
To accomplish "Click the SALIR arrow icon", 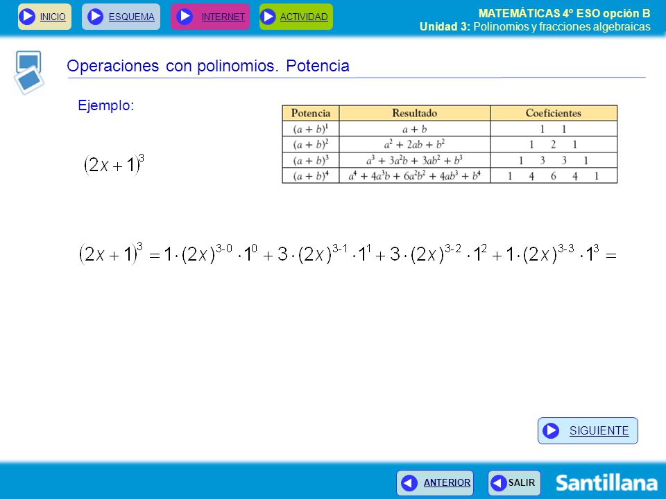I will tap(499, 483).
